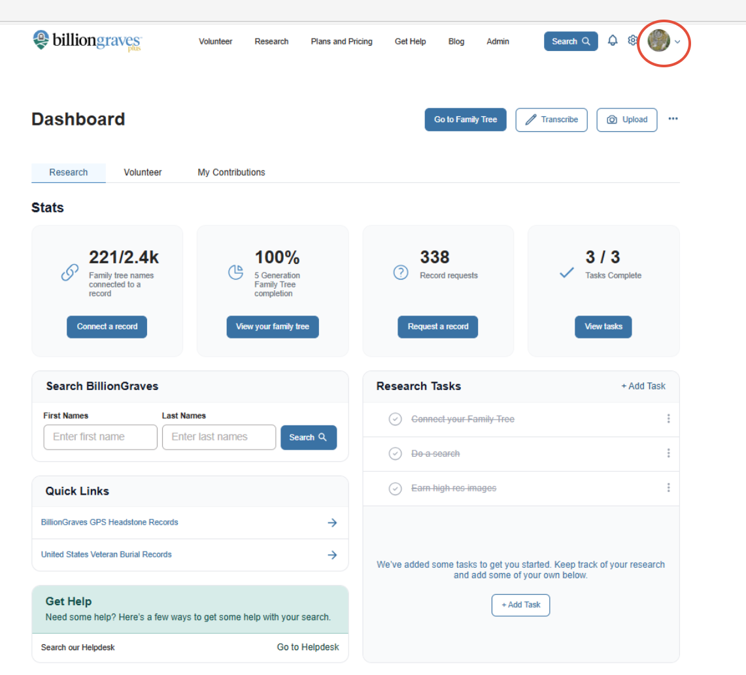This screenshot has width=746, height=675.
Task: Open the notifications bell
Action: [613, 41]
